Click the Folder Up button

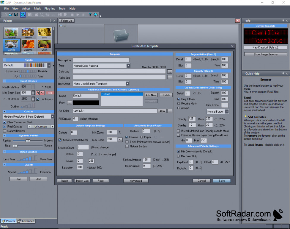click(x=67, y=21)
